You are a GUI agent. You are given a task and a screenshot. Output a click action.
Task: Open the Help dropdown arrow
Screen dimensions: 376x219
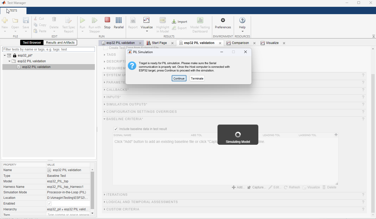[242, 31]
